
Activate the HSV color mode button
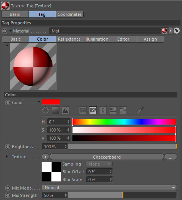(x=93, y=110)
